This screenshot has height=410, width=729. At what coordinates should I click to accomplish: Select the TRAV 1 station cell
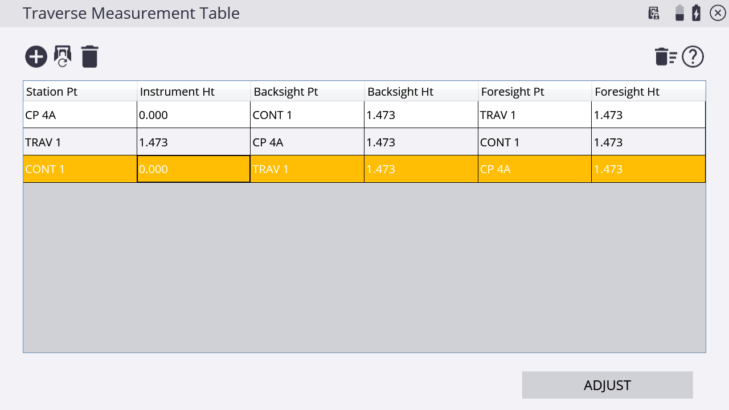80,142
